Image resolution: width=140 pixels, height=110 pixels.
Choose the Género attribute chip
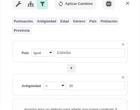click(79, 21)
